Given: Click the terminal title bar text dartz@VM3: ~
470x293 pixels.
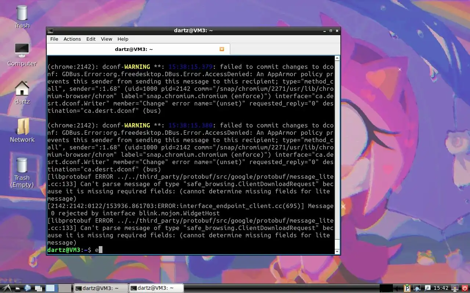Looking at the screenshot, I should click(x=194, y=31).
